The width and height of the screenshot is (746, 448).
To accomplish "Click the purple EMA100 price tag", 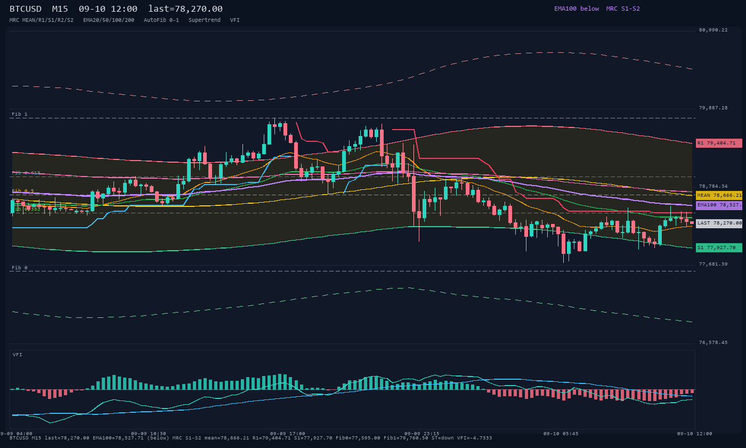I will (719, 205).
